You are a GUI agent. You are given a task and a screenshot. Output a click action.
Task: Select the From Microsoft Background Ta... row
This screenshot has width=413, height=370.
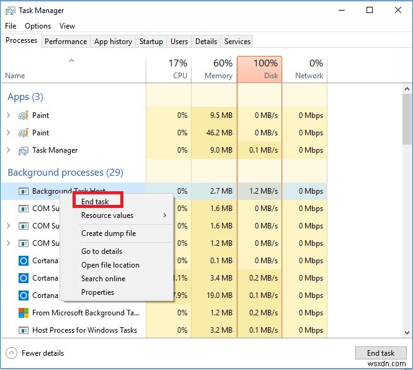[x=164, y=313]
